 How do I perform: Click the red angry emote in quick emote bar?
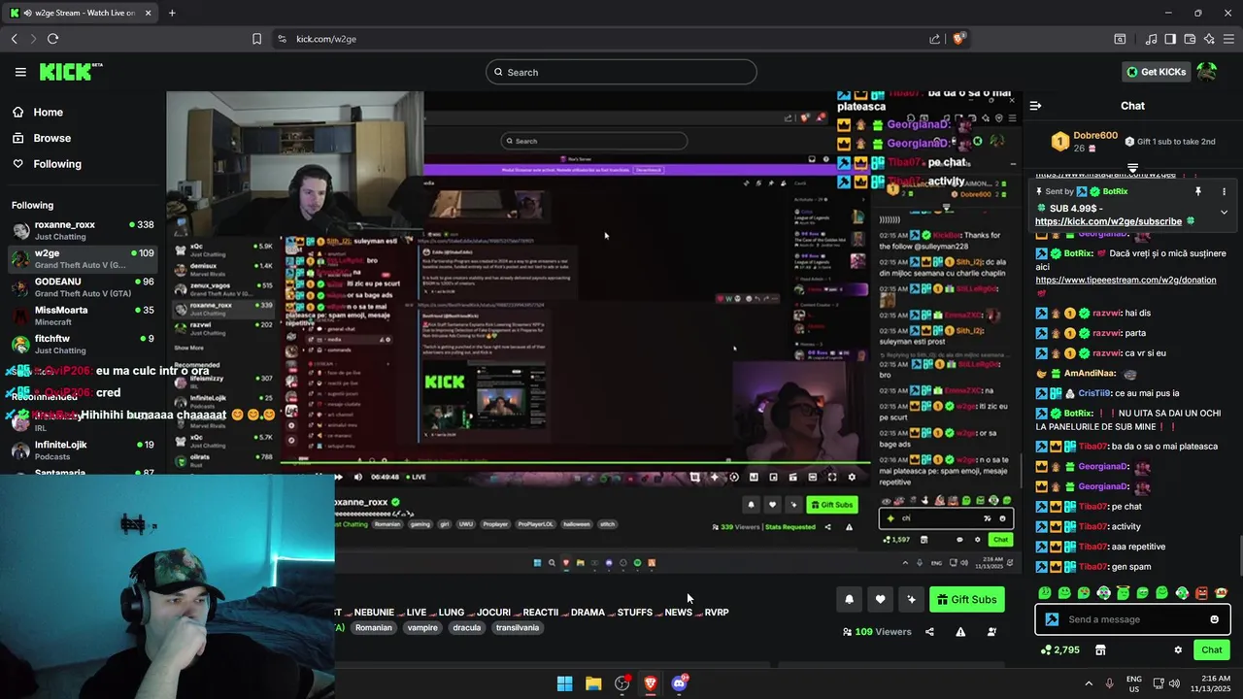(x=1201, y=592)
